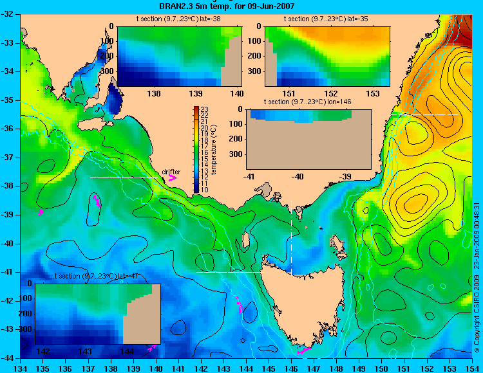Select the lat=-41 temperature section plot
Screen dimensions: 483x373
tap(98, 314)
